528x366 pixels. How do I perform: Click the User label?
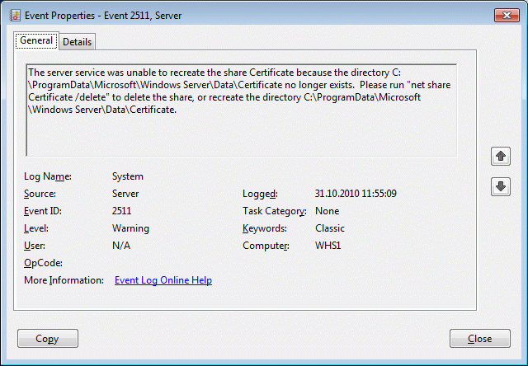pos(35,246)
